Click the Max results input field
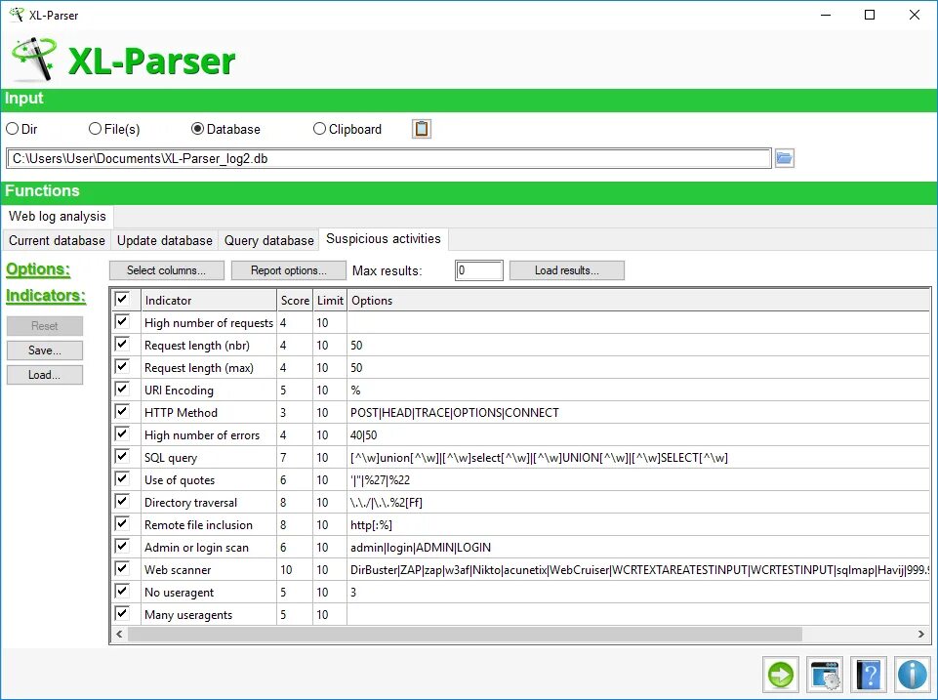The width and height of the screenshot is (938, 700). (x=479, y=270)
